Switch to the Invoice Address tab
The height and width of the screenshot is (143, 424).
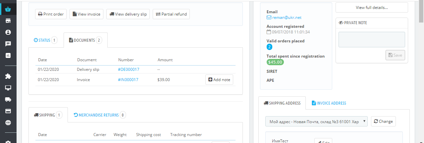click(329, 103)
